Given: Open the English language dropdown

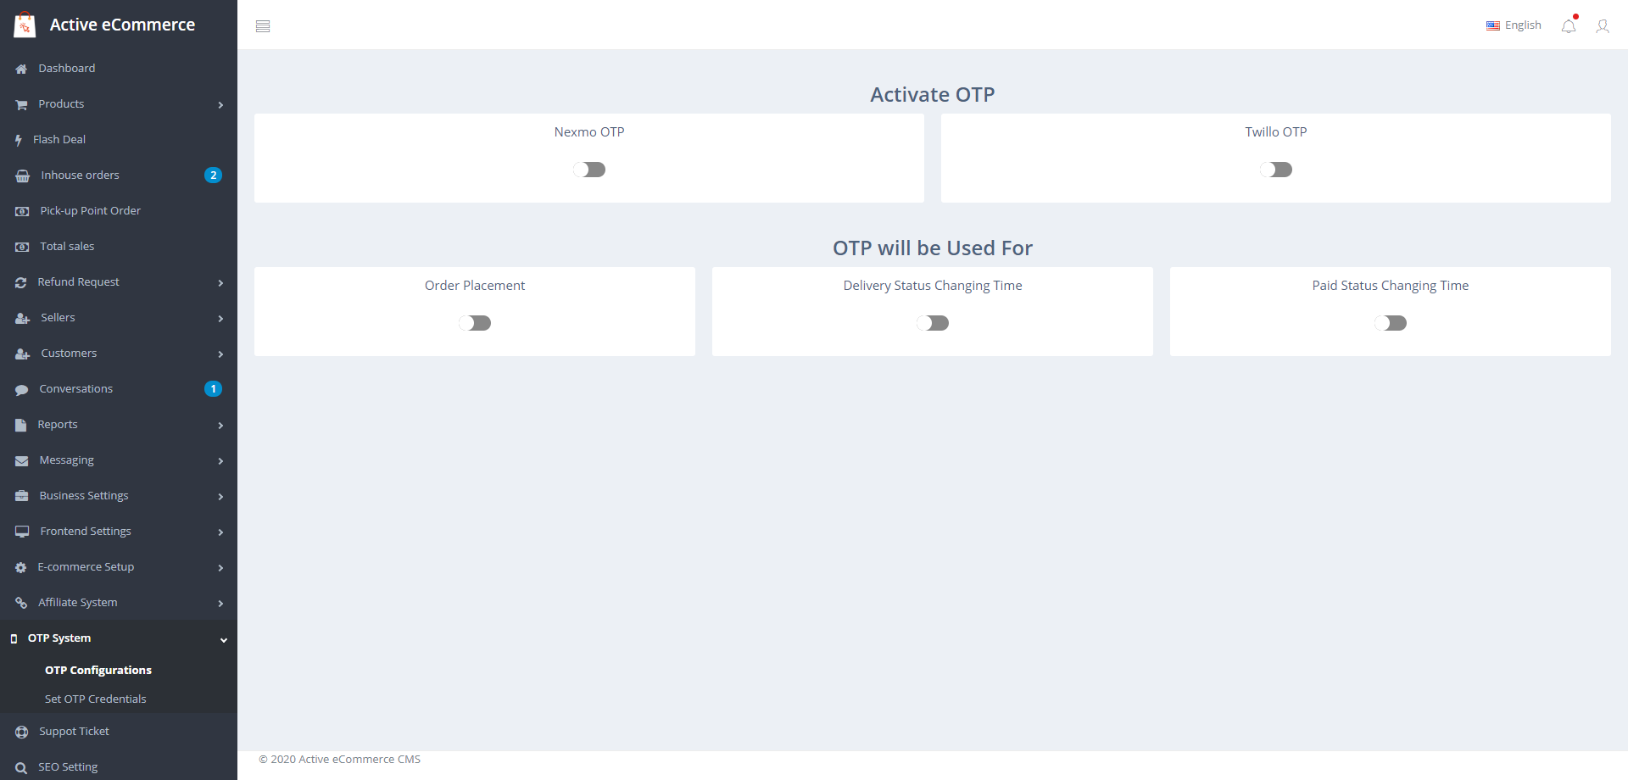Looking at the screenshot, I should (x=1514, y=25).
